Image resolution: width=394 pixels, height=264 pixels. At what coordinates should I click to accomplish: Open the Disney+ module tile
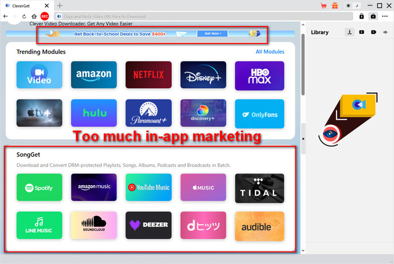click(203, 75)
